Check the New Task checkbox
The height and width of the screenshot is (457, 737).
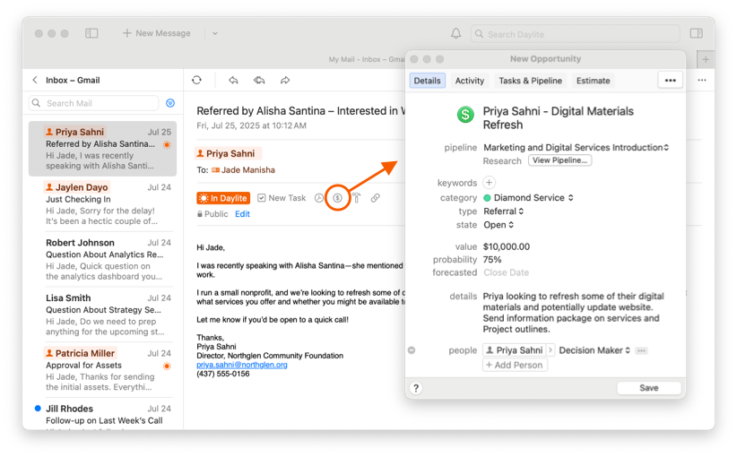click(x=262, y=198)
